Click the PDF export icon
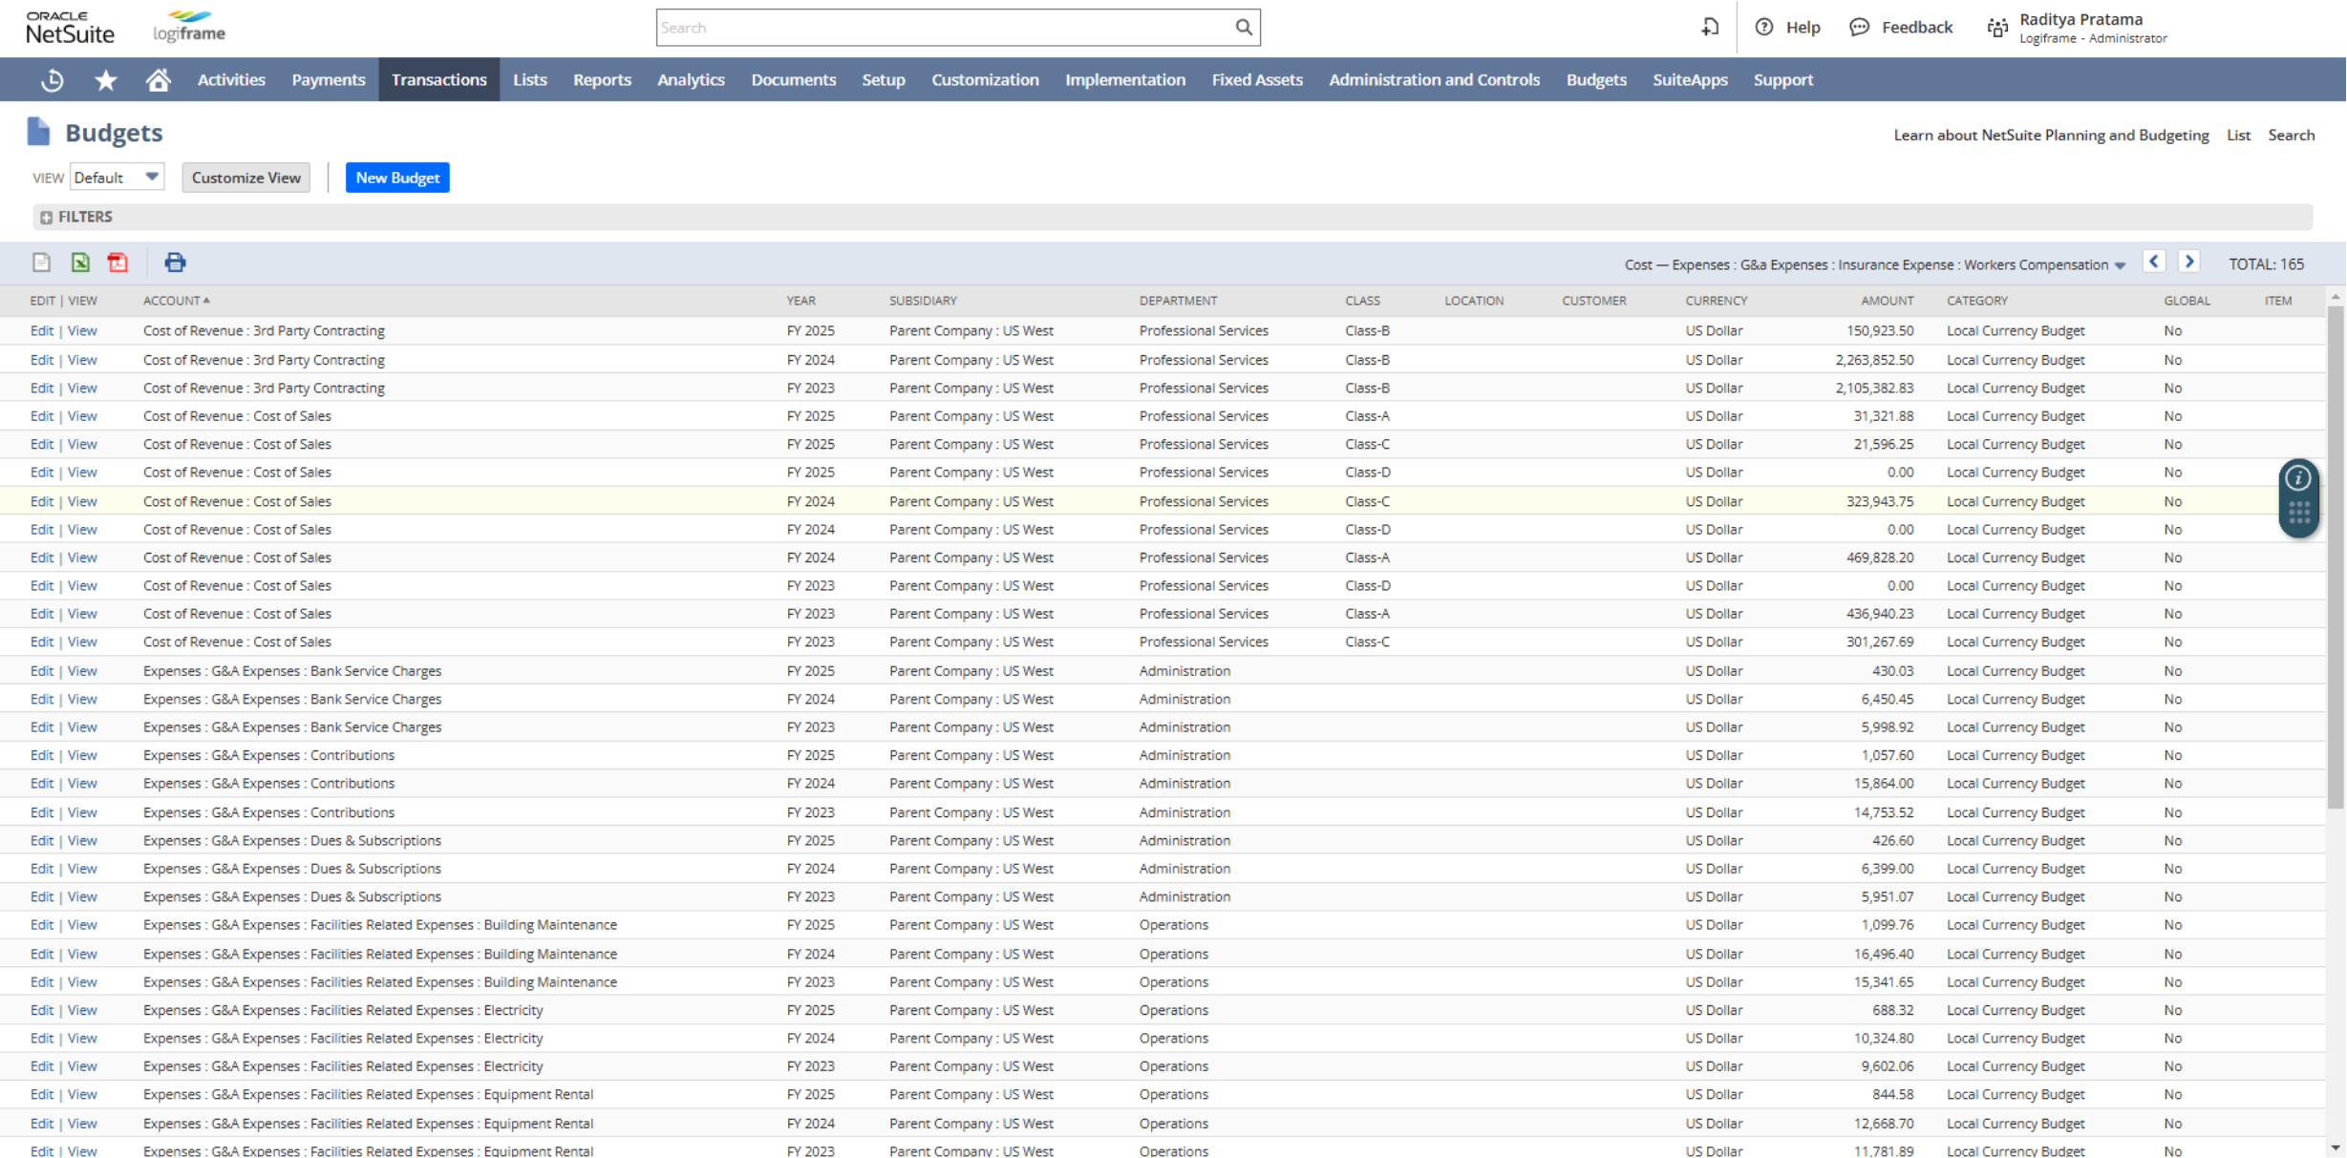 [118, 263]
